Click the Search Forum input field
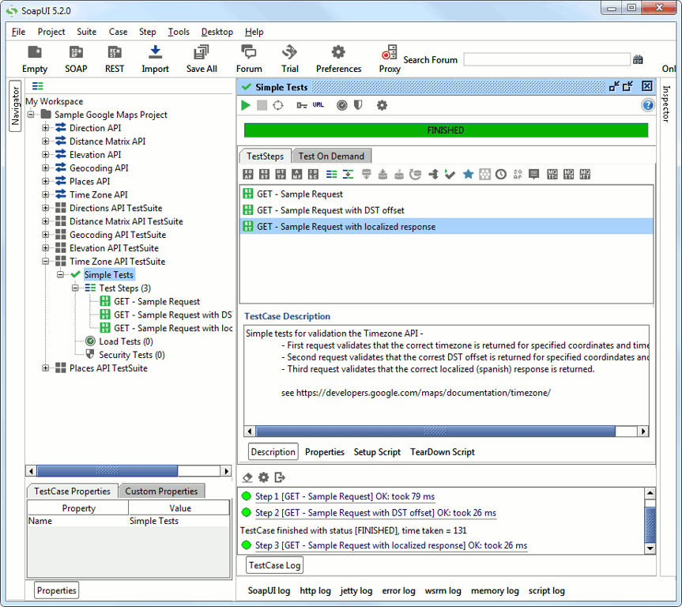 click(x=547, y=59)
